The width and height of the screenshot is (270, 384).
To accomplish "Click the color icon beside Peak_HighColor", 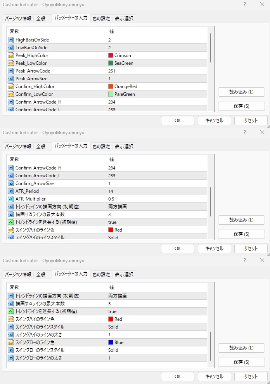I will [x=11, y=55].
